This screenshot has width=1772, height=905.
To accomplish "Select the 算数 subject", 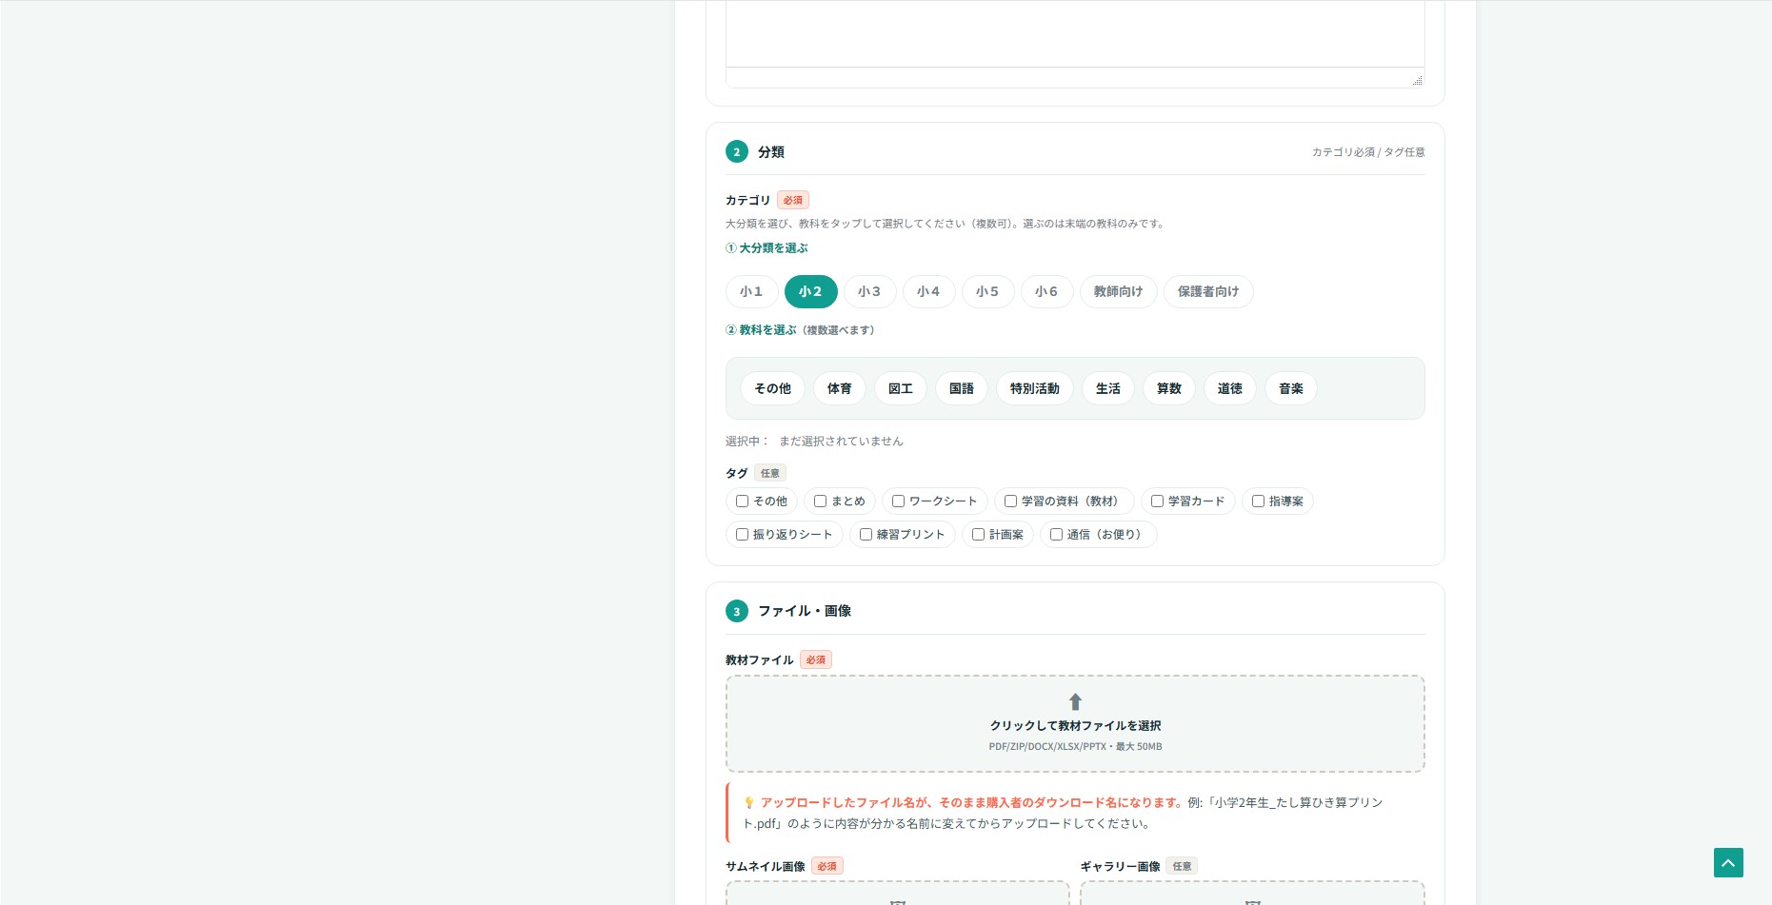I will (x=1168, y=388).
